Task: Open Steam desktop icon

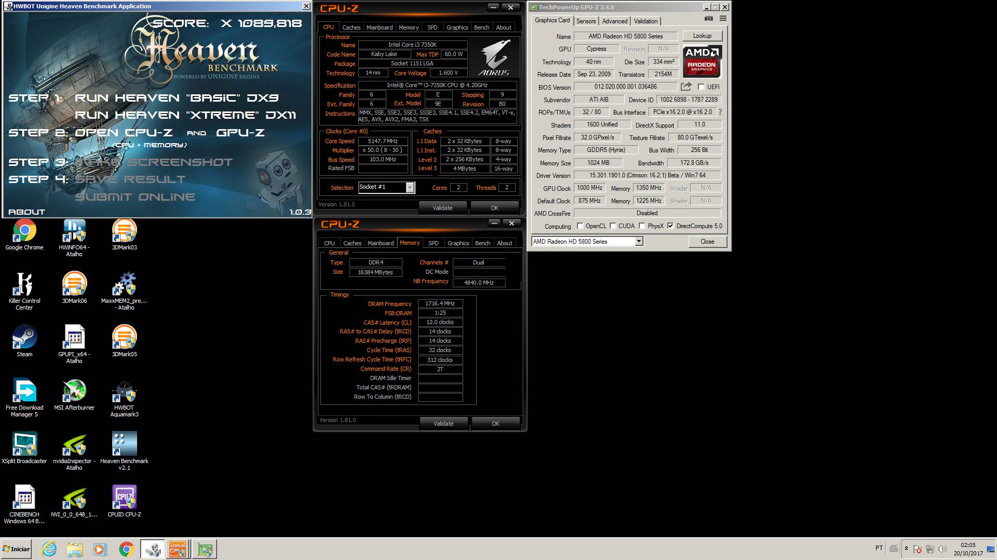Action: [x=24, y=342]
